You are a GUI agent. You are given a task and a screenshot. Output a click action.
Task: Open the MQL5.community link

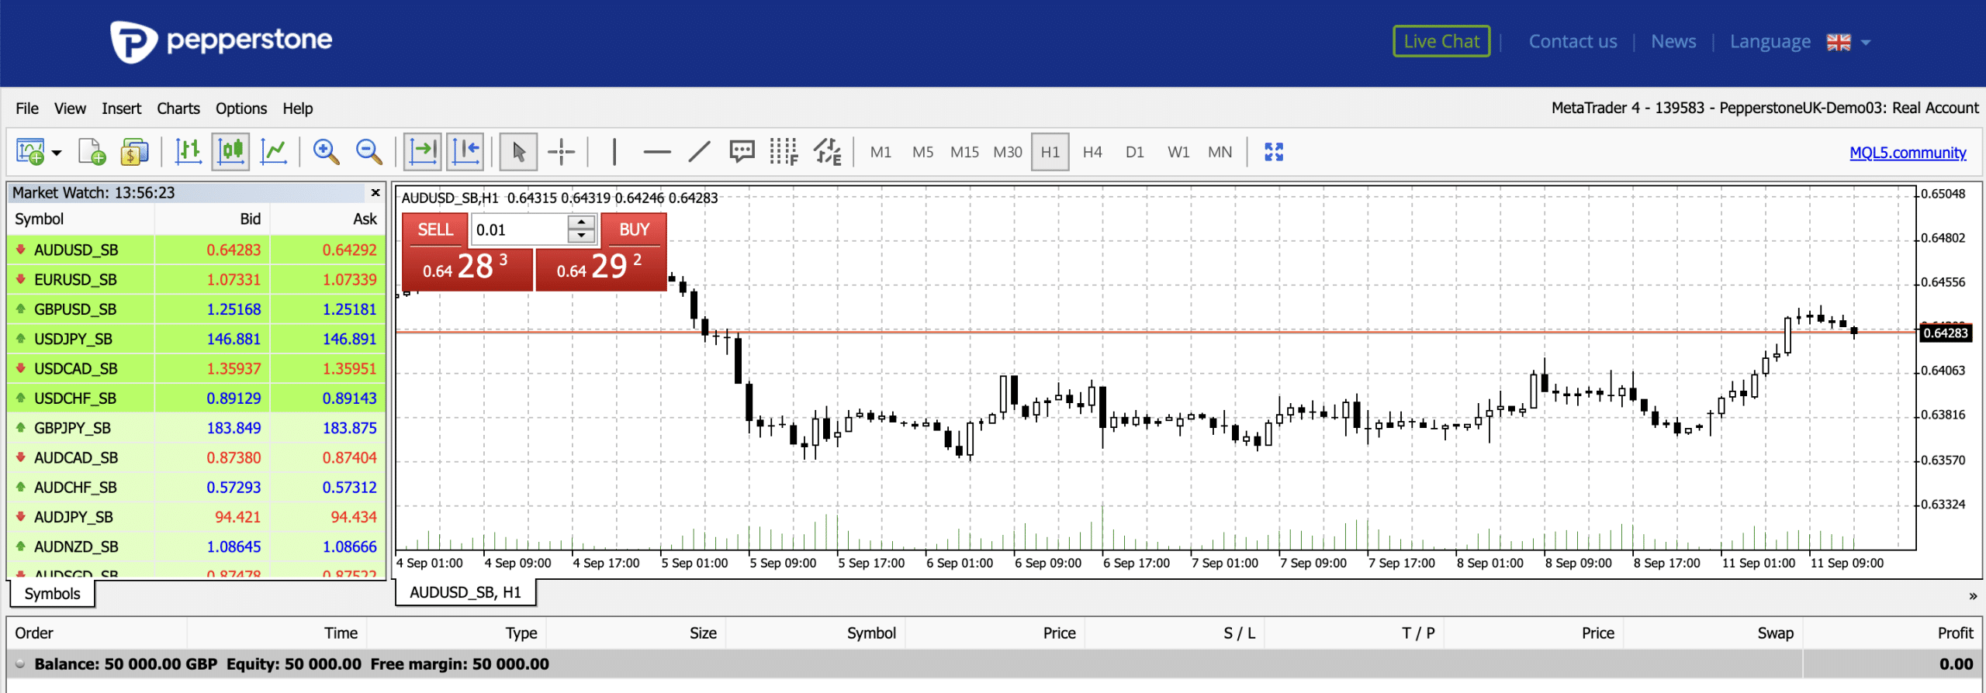pyautogui.click(x=1908, y=153)
